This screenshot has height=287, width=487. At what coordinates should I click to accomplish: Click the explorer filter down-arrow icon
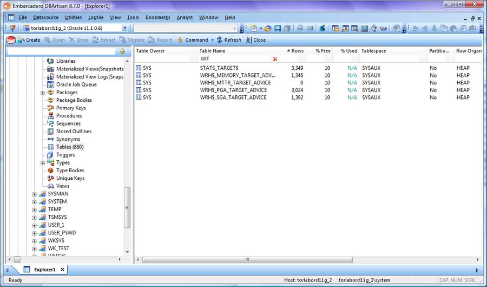[x=122, y=51]
